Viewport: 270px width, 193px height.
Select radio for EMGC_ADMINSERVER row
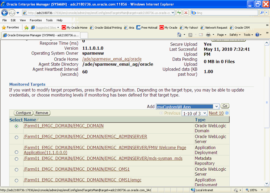pos(16,137)
